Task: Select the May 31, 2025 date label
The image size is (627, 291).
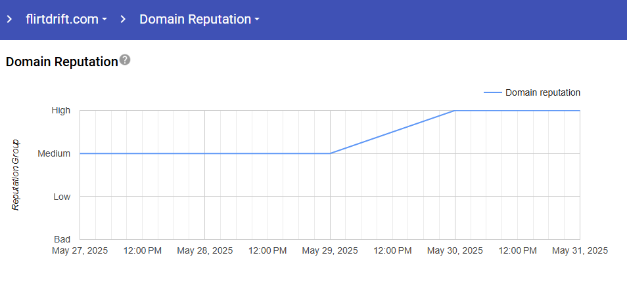Action: 580,250
